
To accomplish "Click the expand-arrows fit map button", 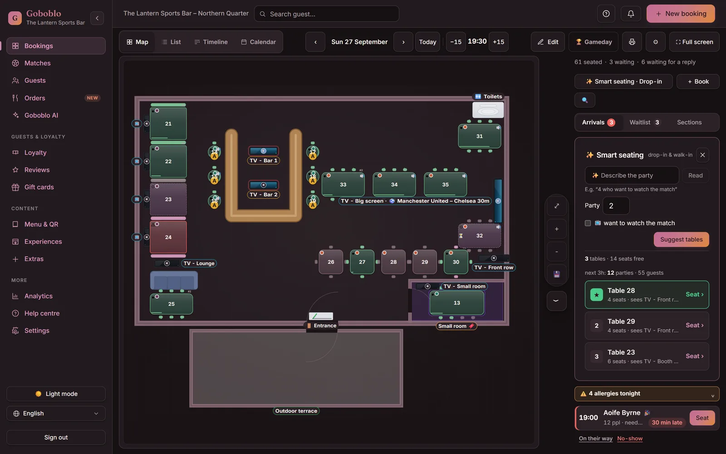I will point(557,206).
